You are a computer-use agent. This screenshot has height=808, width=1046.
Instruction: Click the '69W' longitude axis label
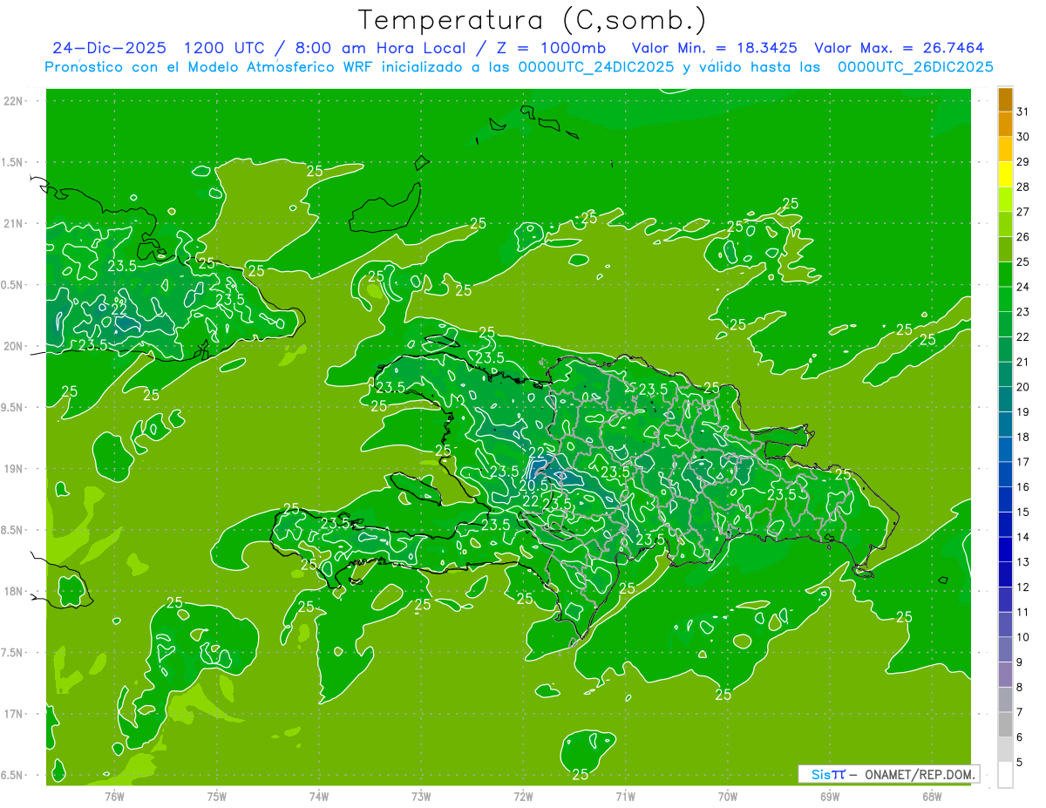point(830,796)
